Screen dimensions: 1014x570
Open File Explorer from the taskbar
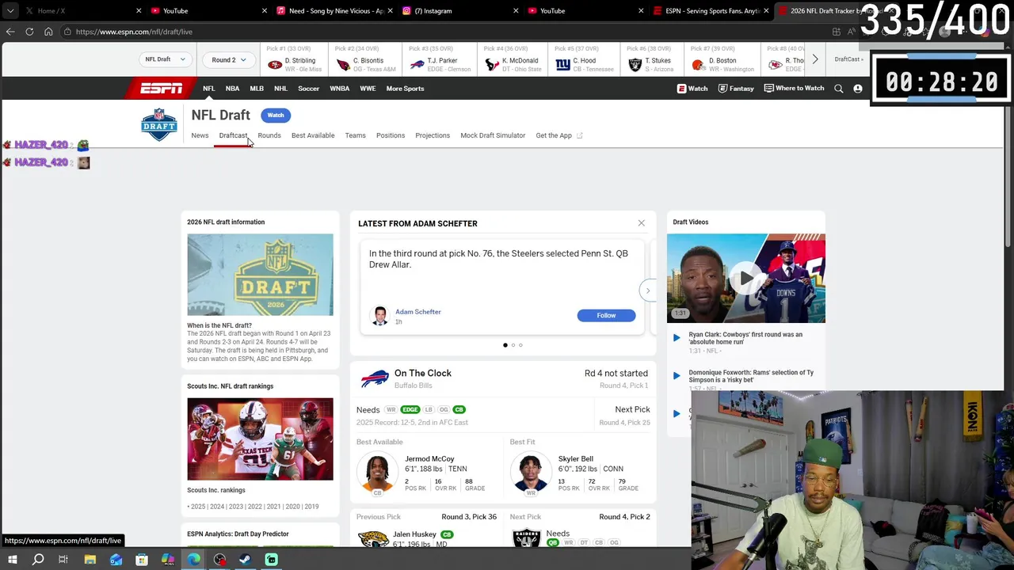click(90, 560)
